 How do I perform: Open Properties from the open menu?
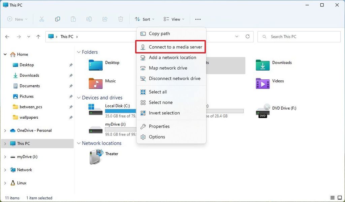click(x=159, y=126)
